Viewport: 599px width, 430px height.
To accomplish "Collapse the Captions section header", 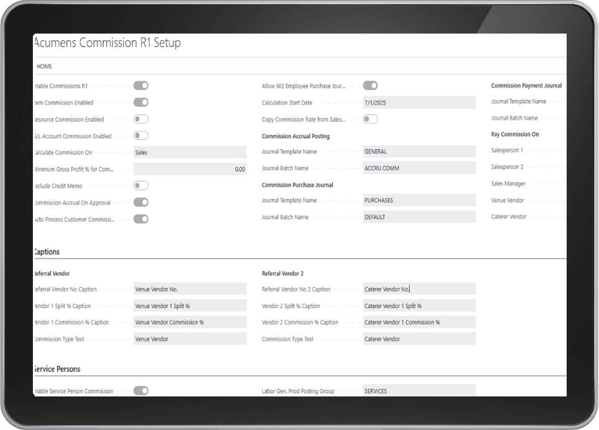I will pos(47,252).
